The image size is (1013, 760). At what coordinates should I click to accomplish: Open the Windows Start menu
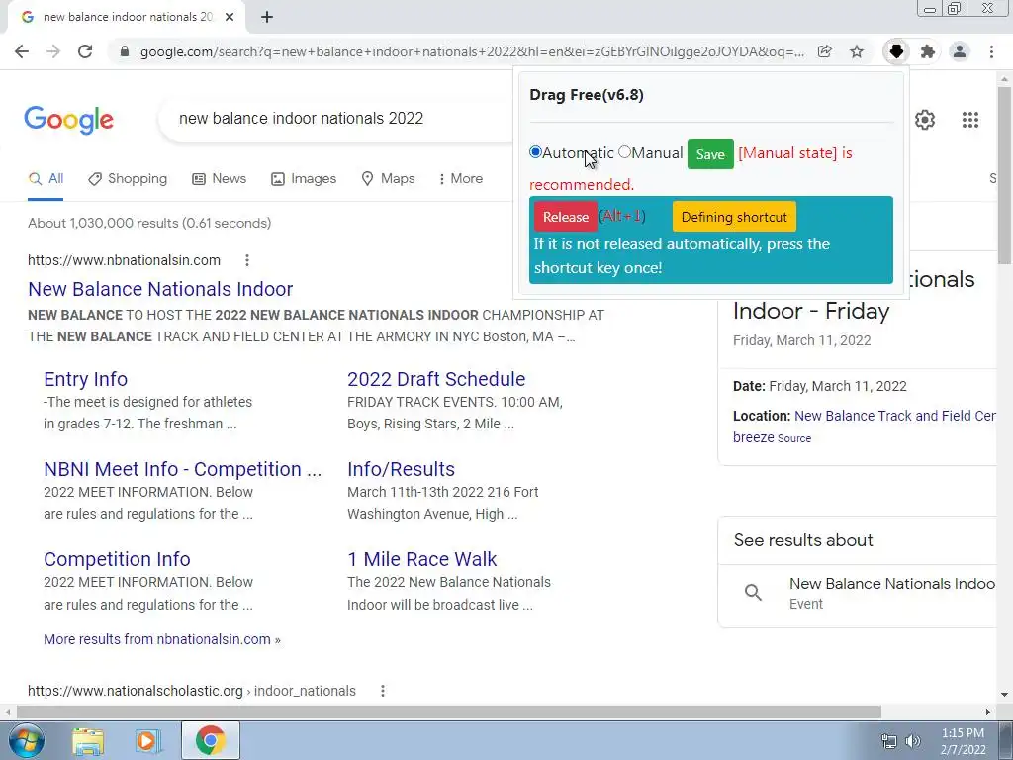coord(26,740)
